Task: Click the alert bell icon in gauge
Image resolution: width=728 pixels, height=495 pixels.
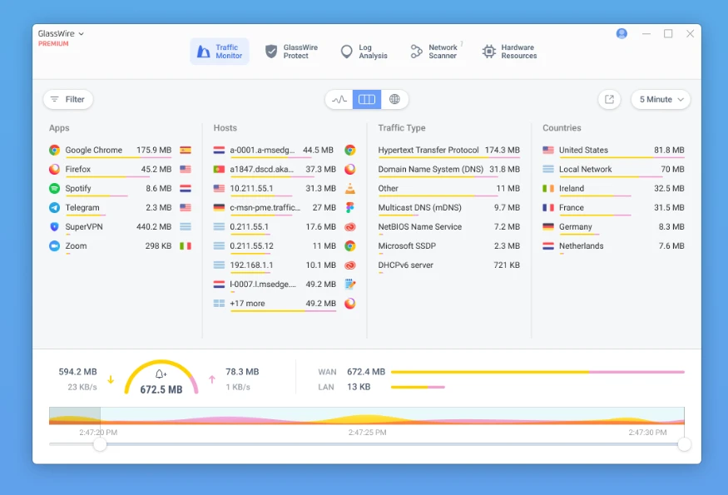Action: [x=161, y=374]
